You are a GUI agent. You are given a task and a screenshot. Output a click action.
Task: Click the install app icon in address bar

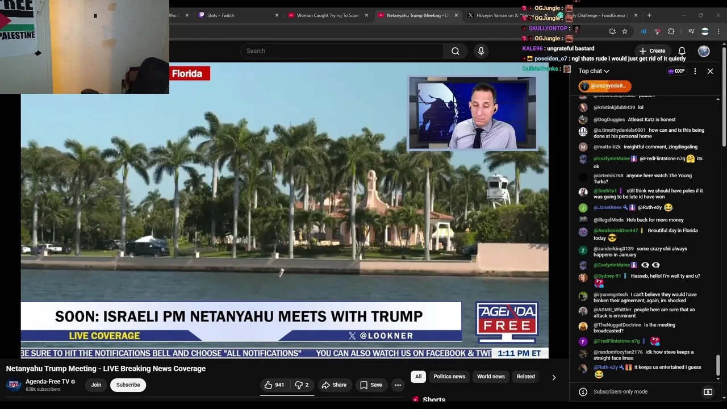(x=612, y=31)
